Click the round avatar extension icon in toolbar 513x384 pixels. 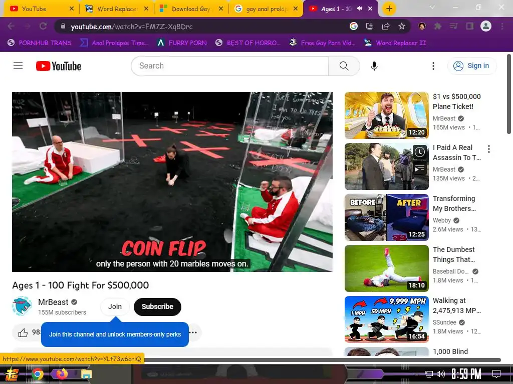pyautogui.click(x=422, y=26)
